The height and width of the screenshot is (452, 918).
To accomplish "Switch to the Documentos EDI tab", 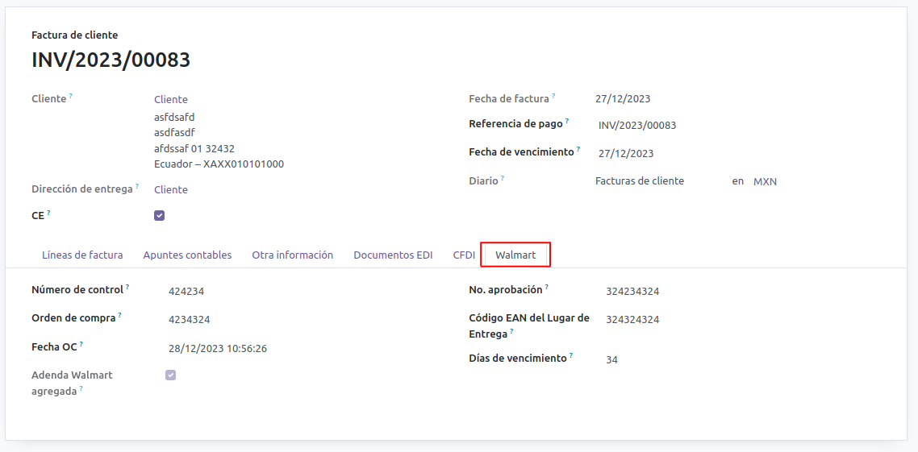I will [x=393, y=255].
